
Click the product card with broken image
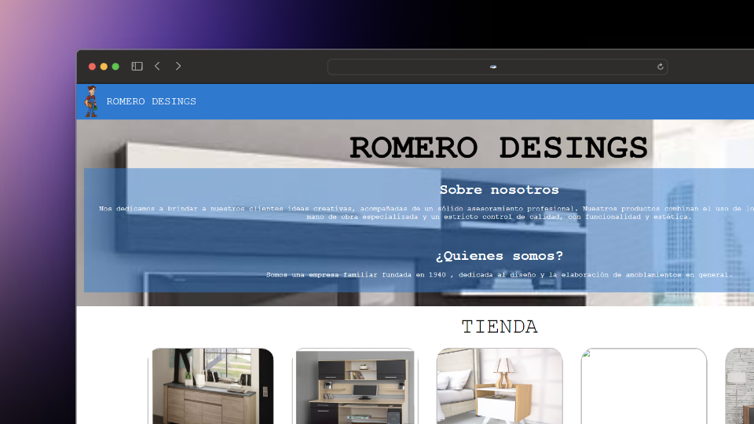pyautogui.click(x=643, y=386)
